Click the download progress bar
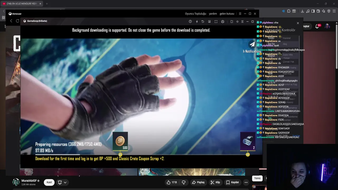 [142, 155]
